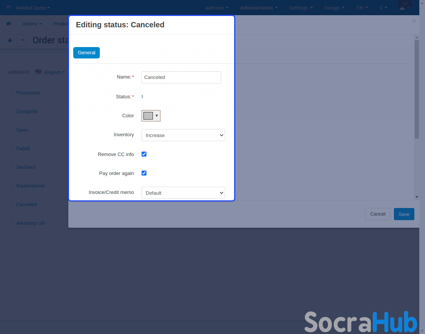Open the Add-ons menu
425x334 pixels.
pyautogui.click(x=217, y=8)
